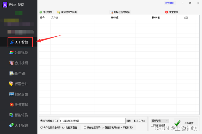This screenshot has height=134, width=202.
Task: Switch to 合并视频 menu label
Action: [21, 63]
